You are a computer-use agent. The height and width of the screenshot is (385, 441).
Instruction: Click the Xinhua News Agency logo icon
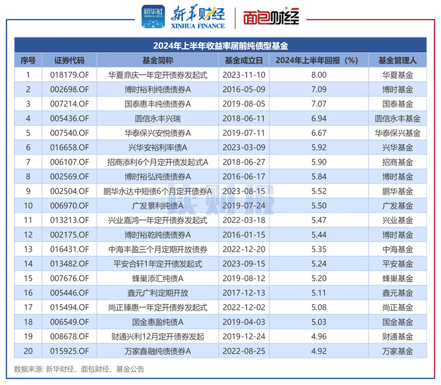(153, 16)
